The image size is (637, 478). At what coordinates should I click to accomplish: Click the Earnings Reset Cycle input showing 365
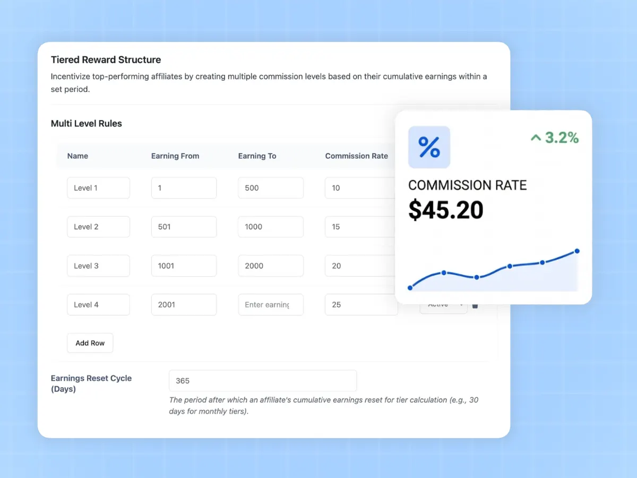pyautogui.click(x=262, y=380)
